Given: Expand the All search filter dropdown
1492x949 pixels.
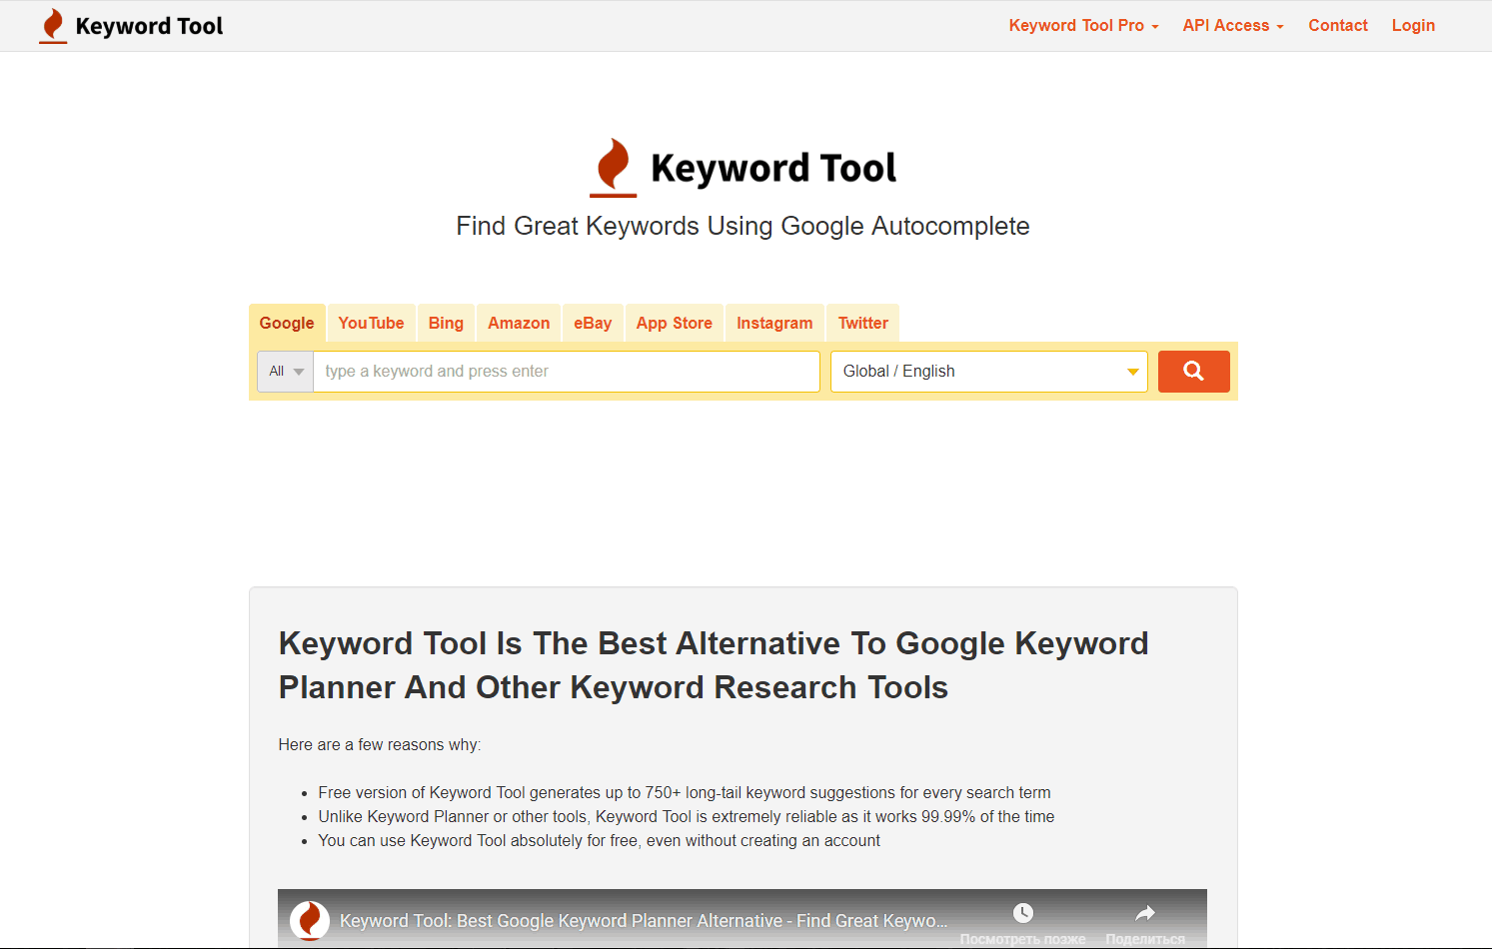Looking at the screenshot, I should (286, 372).
